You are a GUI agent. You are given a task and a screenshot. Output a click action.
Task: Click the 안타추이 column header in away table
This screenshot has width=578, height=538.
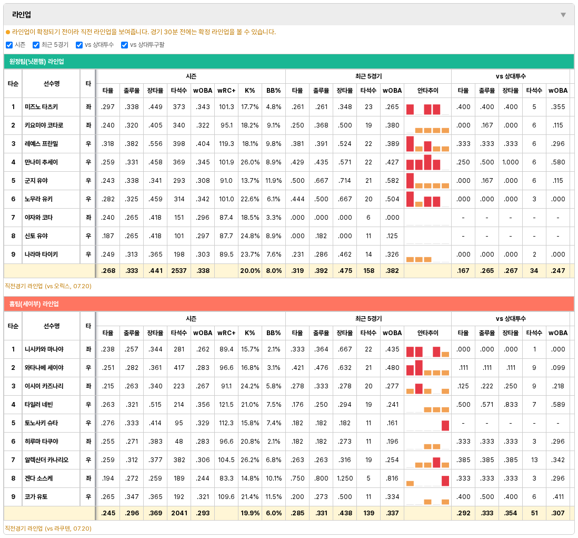point(427,91)
